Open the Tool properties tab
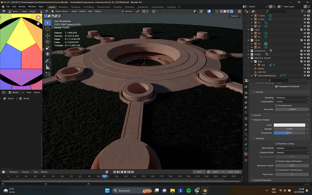Image resolution: width=312 pixels, height=195 pixels. click(246, 87)
